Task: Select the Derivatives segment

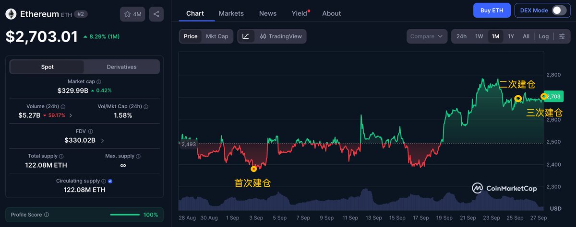Action: tap(121, 67)
